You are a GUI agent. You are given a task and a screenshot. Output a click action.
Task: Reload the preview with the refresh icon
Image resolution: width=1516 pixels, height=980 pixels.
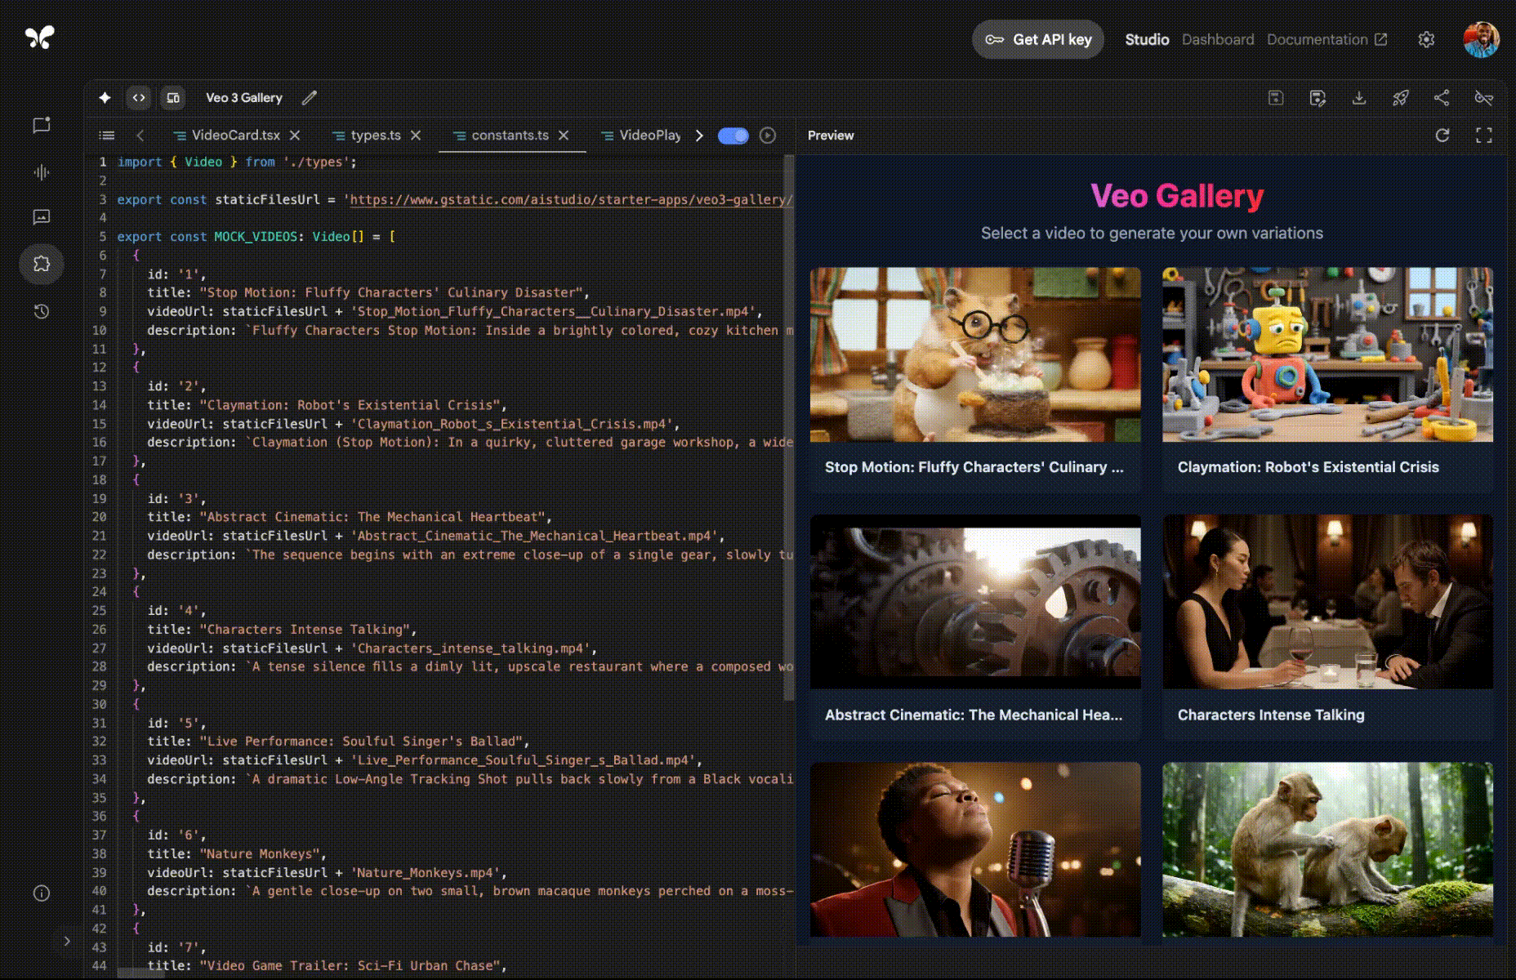1442,136
